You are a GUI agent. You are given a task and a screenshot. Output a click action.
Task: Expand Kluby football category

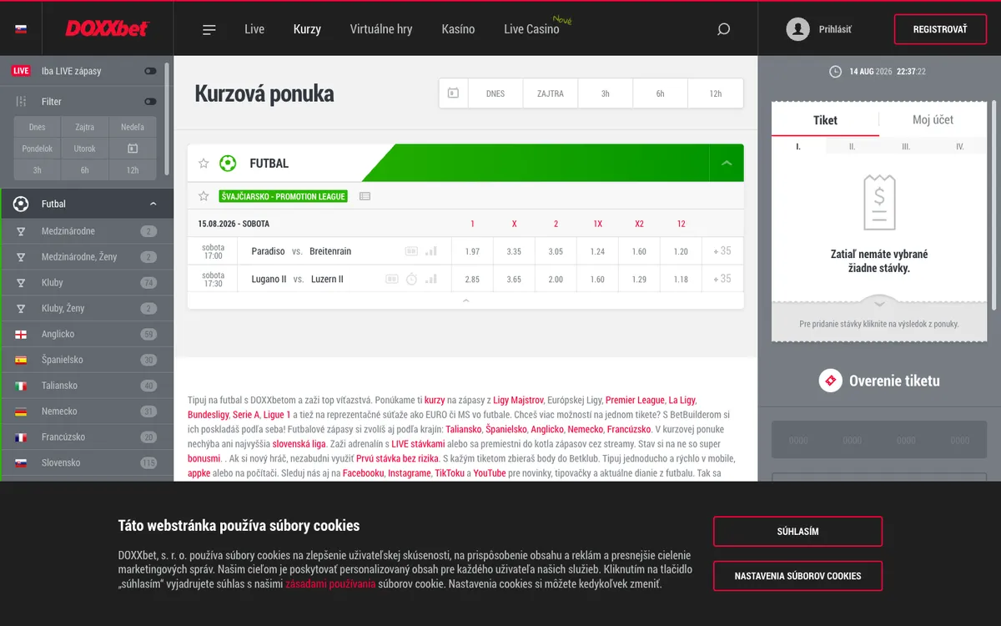[x=87, y=283]
